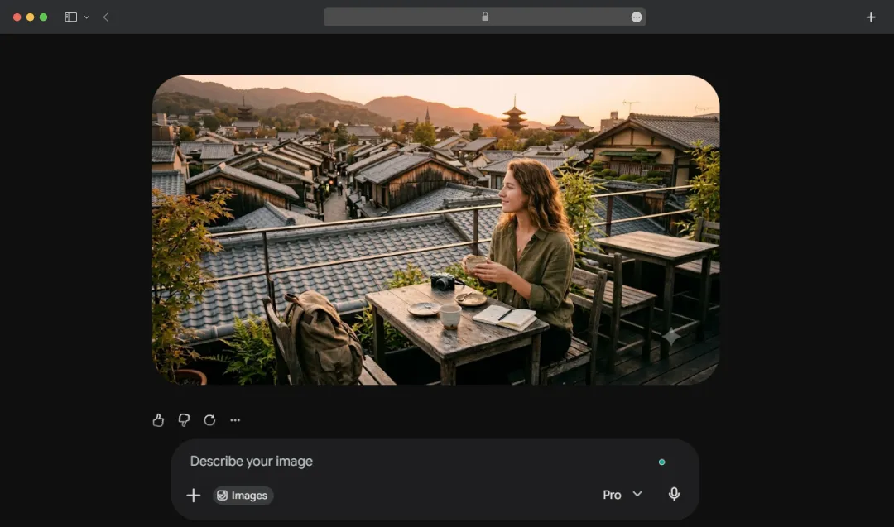This screenshot has width=894, height=527.
Task: Open the generated Kyoto rooftop image
Action: tap(435, 230)
